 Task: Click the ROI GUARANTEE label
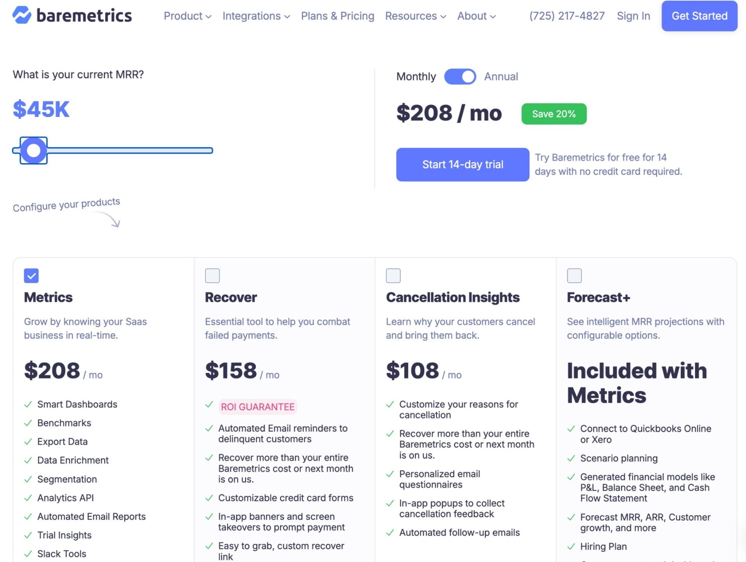[258, 407]
